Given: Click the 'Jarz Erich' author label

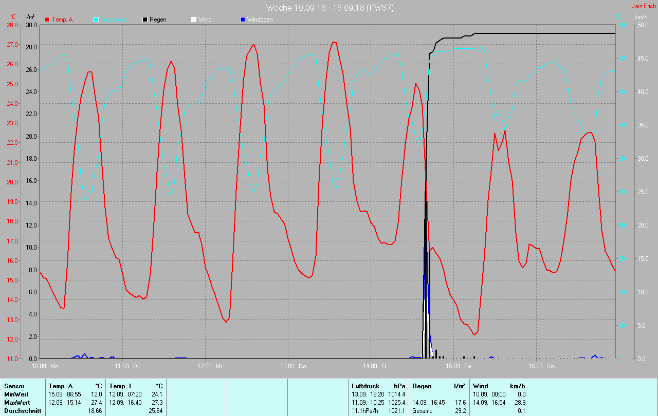Looking at the screenshot, I should 644,6.
